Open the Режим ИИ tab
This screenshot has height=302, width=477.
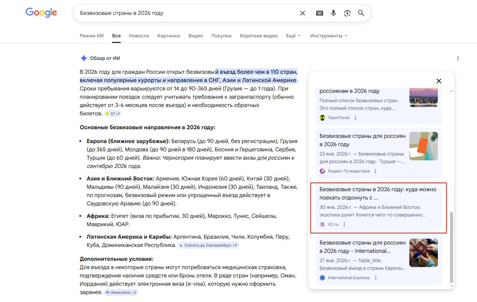coord(92,36)
